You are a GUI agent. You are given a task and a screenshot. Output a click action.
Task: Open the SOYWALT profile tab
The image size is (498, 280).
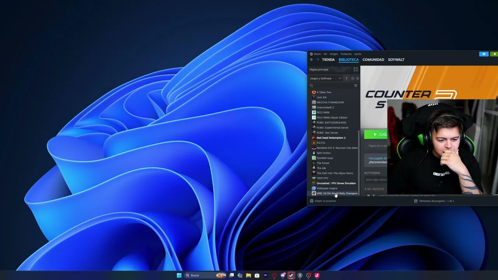(x=396, y=59)
